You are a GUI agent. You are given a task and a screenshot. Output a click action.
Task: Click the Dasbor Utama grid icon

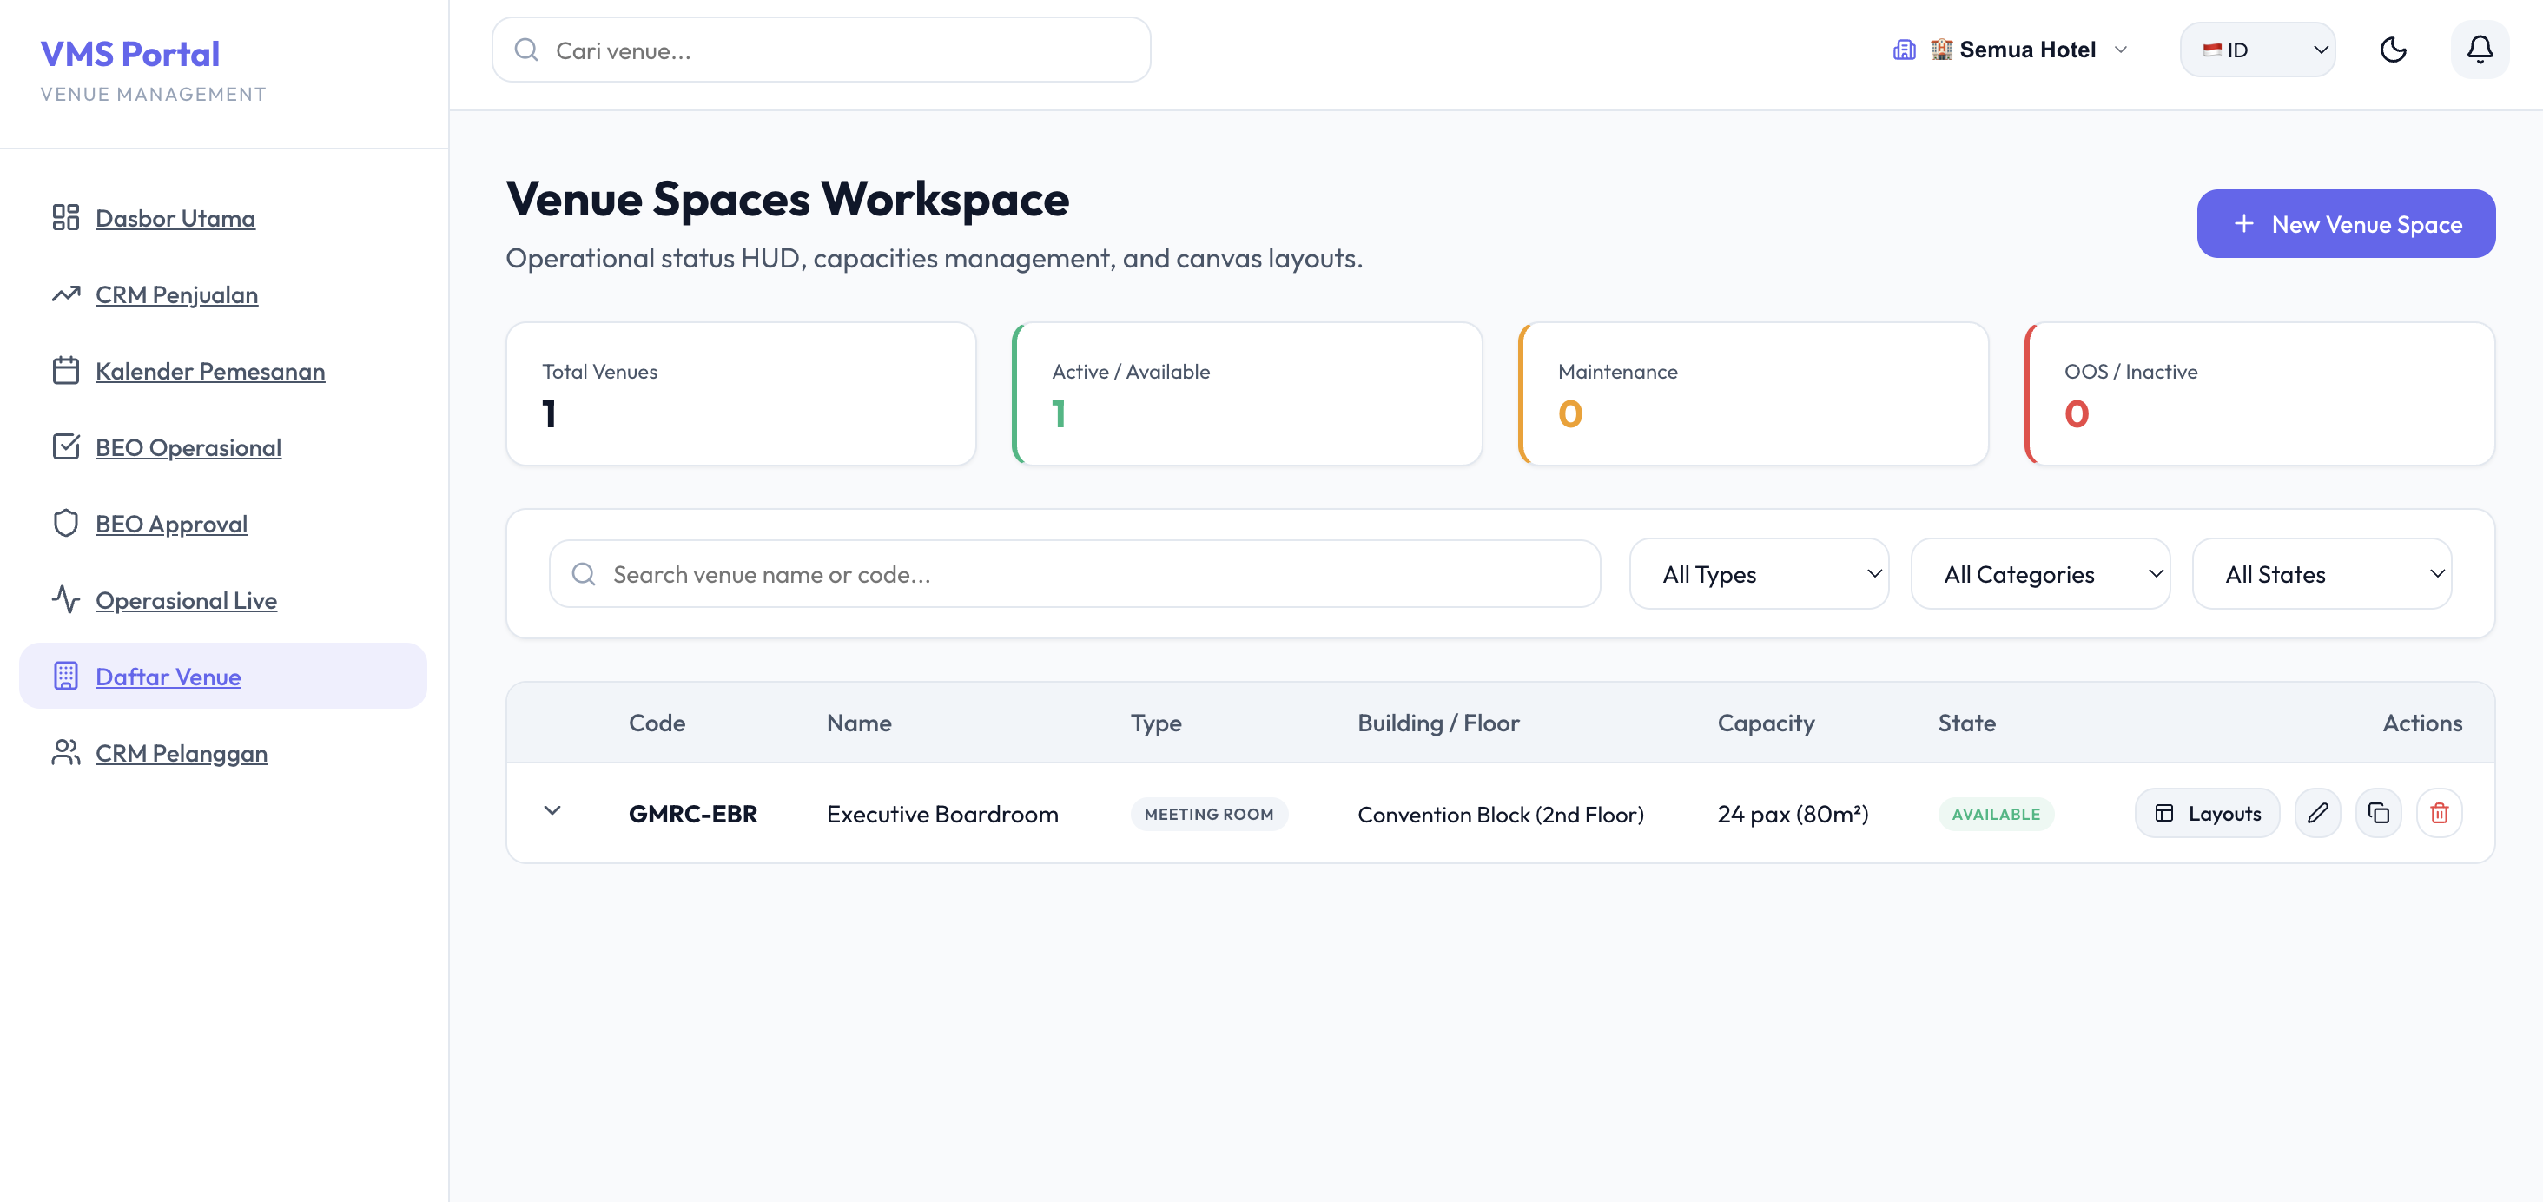[66, 217]
